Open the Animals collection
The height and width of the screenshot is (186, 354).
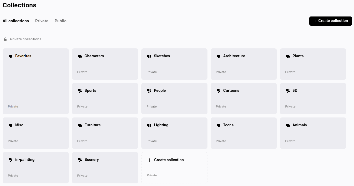click(x=313, y=133)
